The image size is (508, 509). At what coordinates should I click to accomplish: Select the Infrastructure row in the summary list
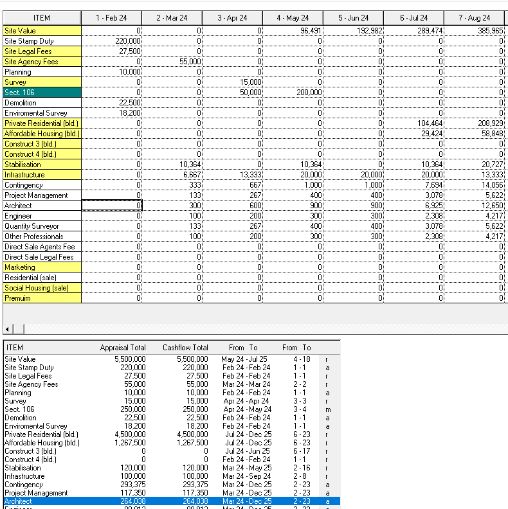(x=172, y=476)
